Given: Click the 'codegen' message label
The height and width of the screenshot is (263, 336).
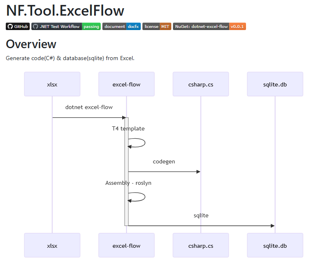Looking at the screenshot, I should [x=164, y=162].
